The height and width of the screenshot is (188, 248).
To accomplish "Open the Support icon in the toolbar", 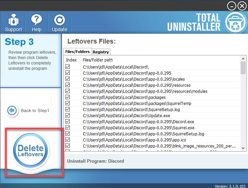I will click(13, 23).
